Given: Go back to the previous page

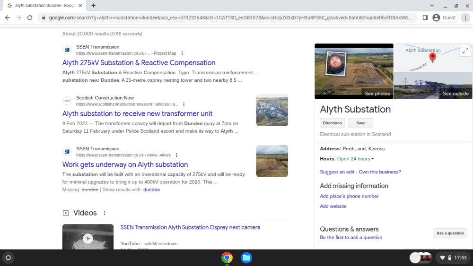Looking at the screenshot, I should 8,18.
